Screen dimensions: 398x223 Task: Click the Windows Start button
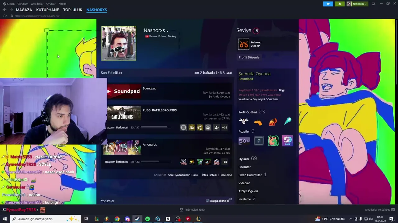[5, 219]
